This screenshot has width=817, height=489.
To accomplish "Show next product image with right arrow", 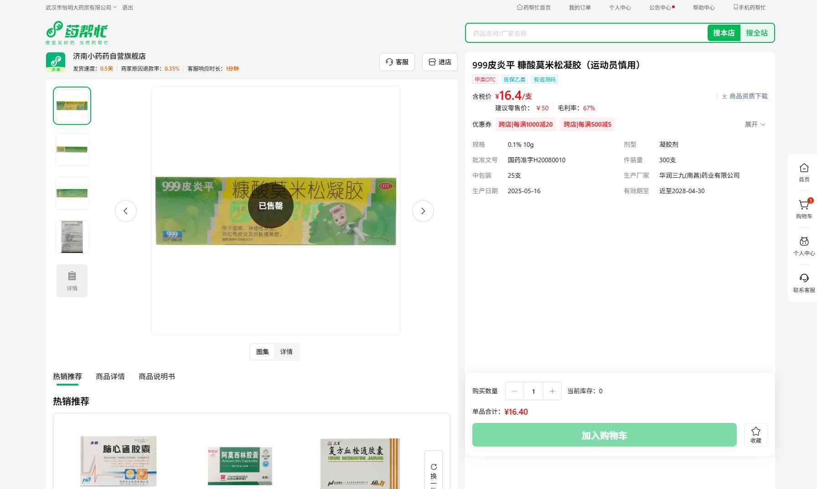I will (x=423, y=211).
